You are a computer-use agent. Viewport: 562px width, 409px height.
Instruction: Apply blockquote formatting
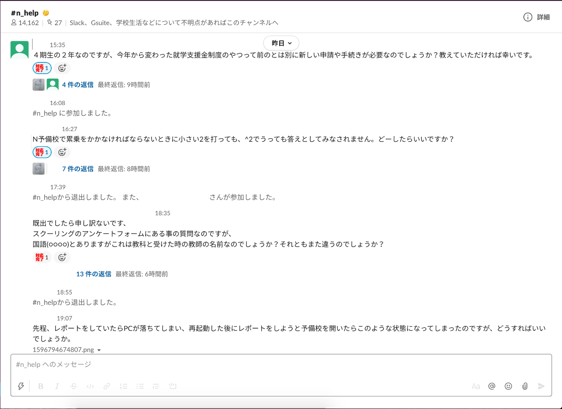[156, 386]
